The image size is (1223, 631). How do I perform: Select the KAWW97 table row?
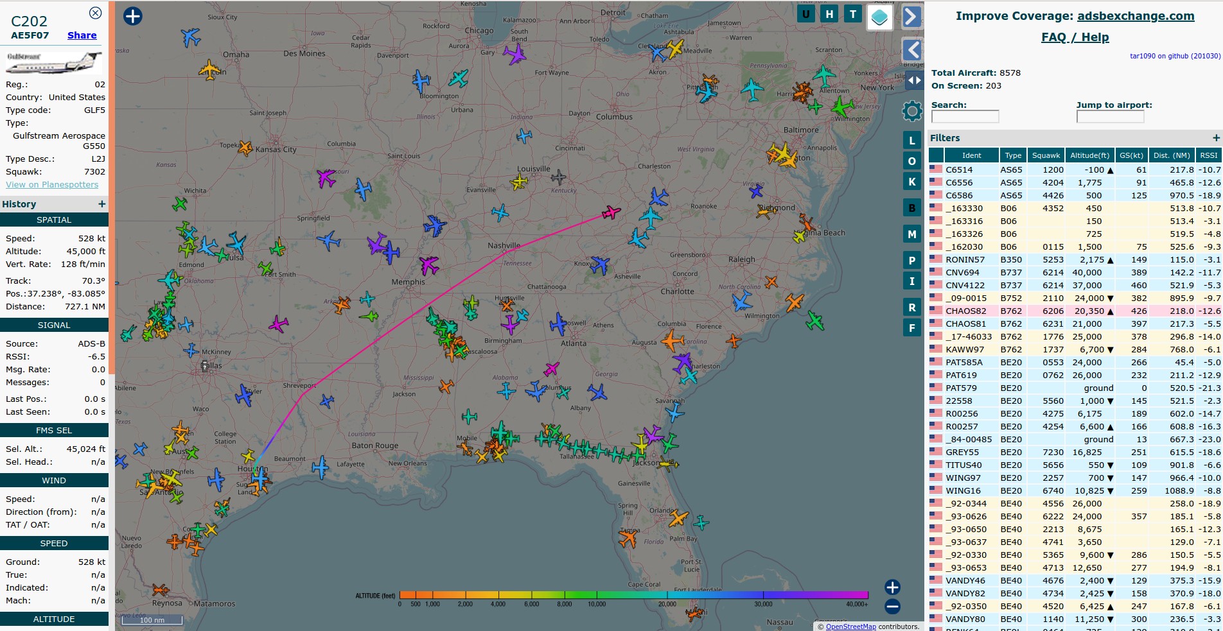(x=1075, y=349)
